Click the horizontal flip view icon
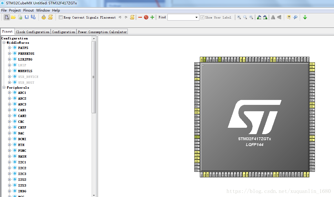334x197 pixels. point(273,17)
